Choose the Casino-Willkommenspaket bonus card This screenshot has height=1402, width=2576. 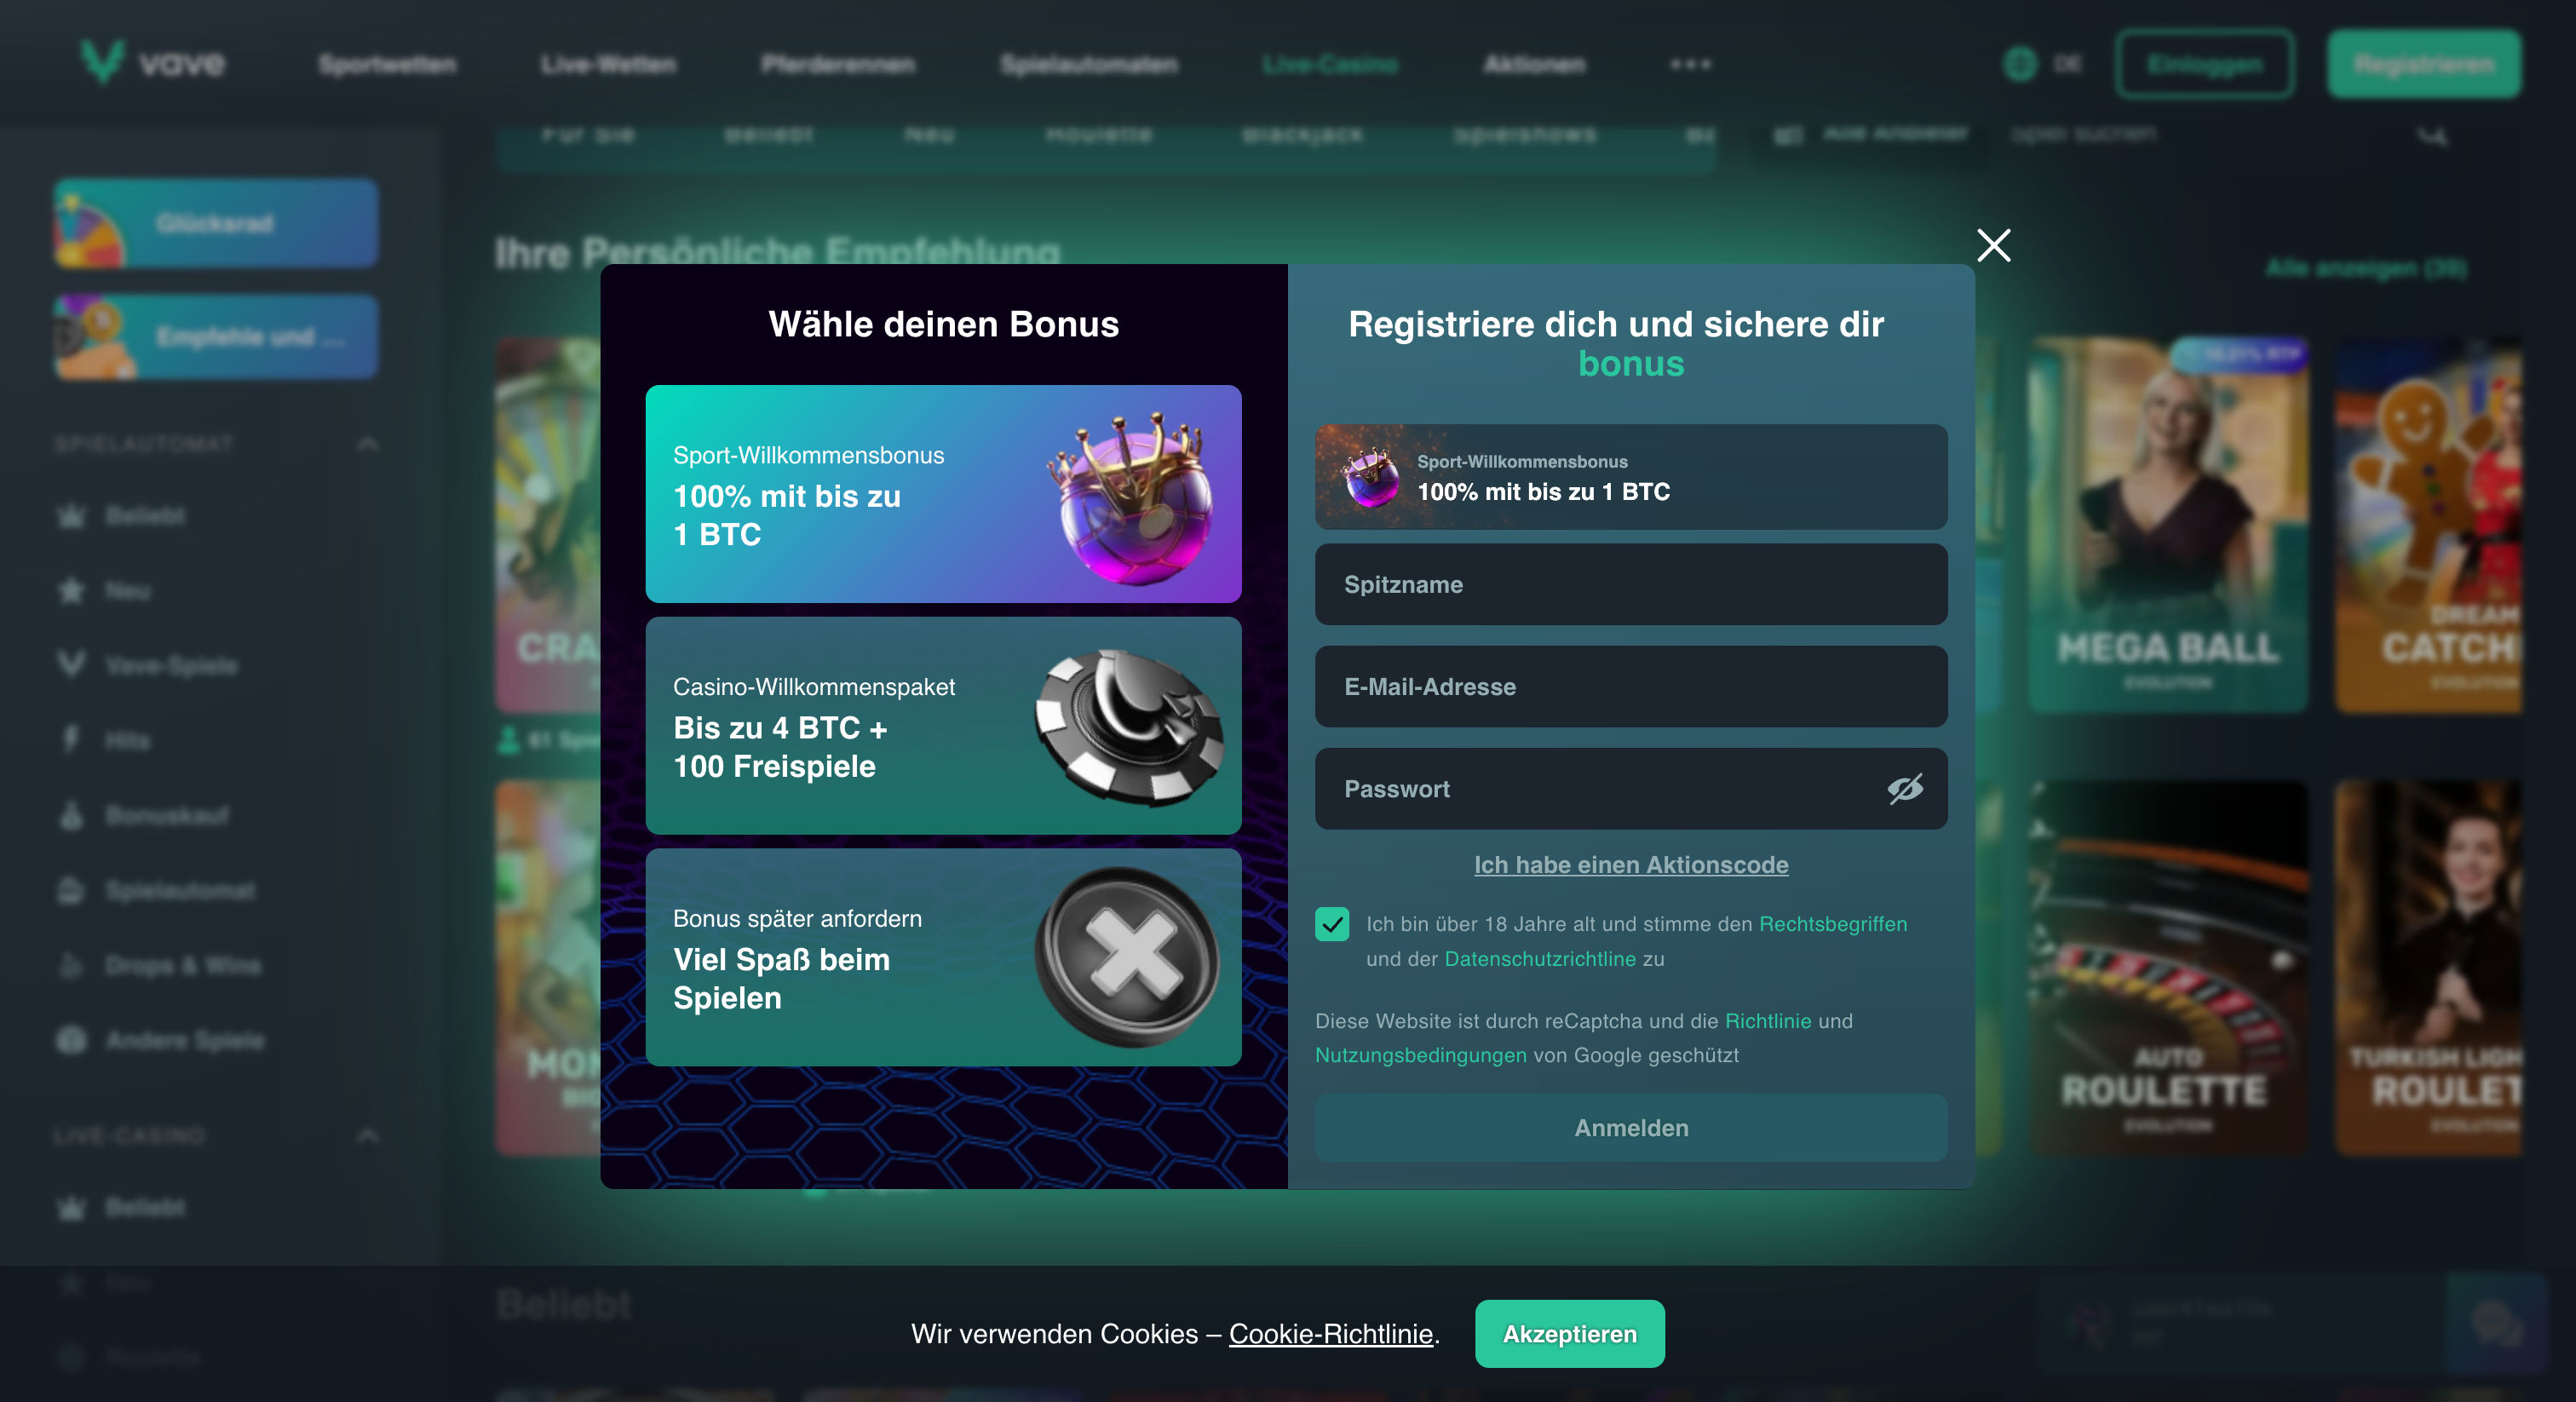[943, 726]
